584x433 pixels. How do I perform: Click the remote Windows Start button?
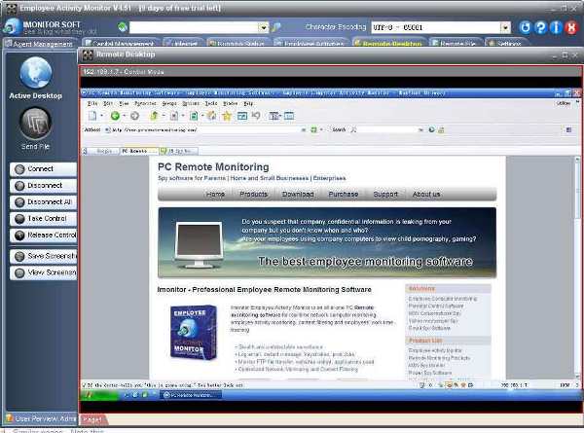(x=99, y=395)
